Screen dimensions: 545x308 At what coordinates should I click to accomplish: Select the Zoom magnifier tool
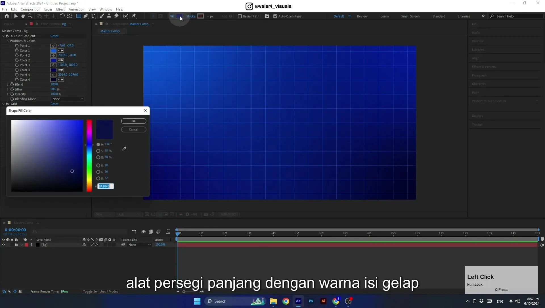point(30,16)
